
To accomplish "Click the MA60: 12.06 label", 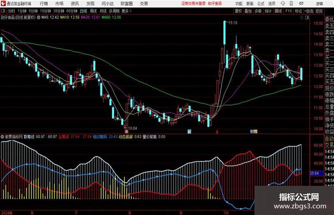I will 111,17.
